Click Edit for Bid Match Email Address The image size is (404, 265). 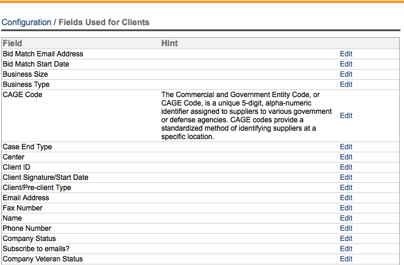(x=346, y=54)
